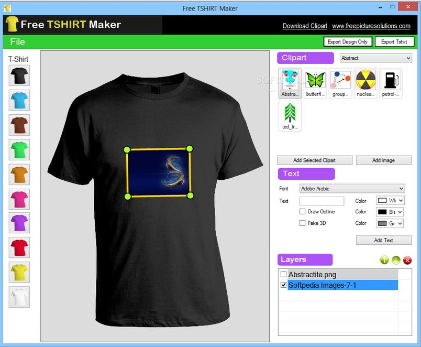Viewport: 421px width, 347px height.
Task: Show the Abstractite.png layer
Action: (x=283, y=275)
